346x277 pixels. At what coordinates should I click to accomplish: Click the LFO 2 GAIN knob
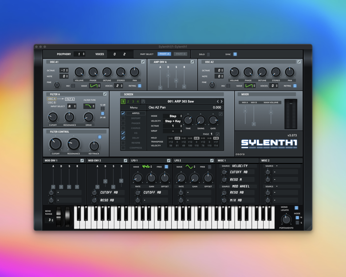[x=194, y=178]
